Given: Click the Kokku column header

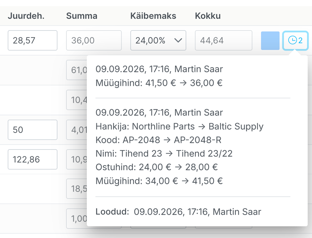Looking at the screenshot, I should pyautogui.click(x=208, y=16).
